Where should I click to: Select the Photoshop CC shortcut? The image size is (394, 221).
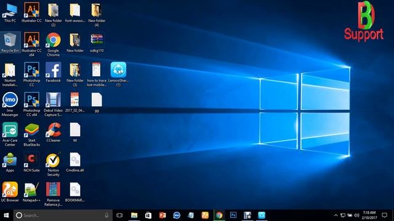31,74
